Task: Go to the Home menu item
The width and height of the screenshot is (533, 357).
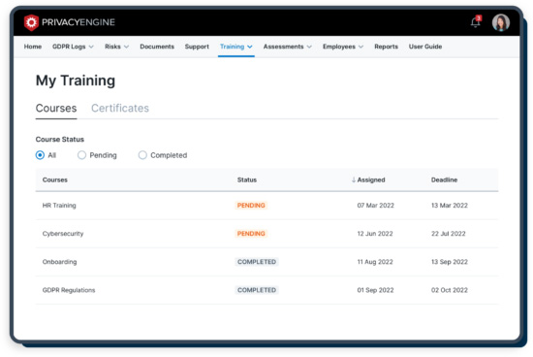Action: pos(33,47)
